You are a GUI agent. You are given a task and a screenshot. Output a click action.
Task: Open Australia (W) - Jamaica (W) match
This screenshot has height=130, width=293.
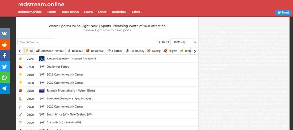tap(64, 123)
